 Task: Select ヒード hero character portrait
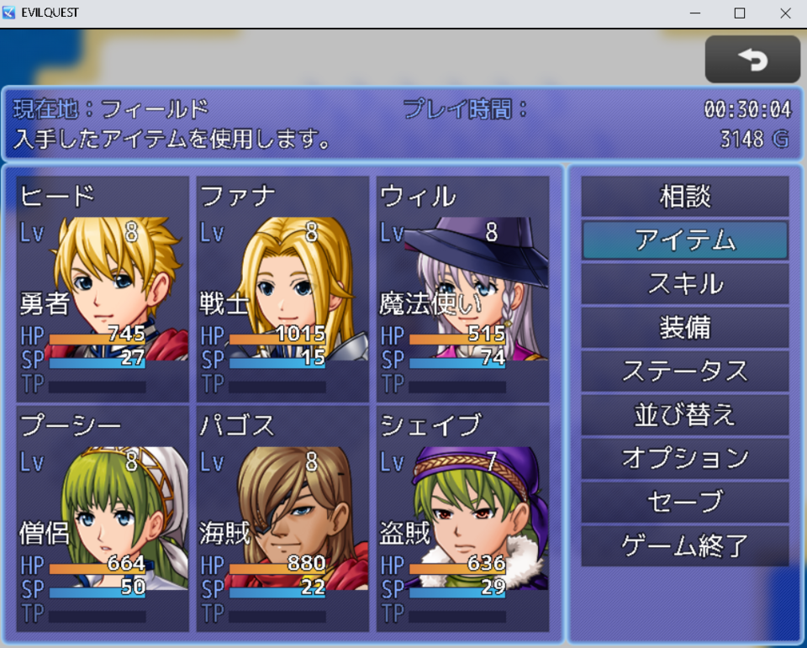[103, 289]
